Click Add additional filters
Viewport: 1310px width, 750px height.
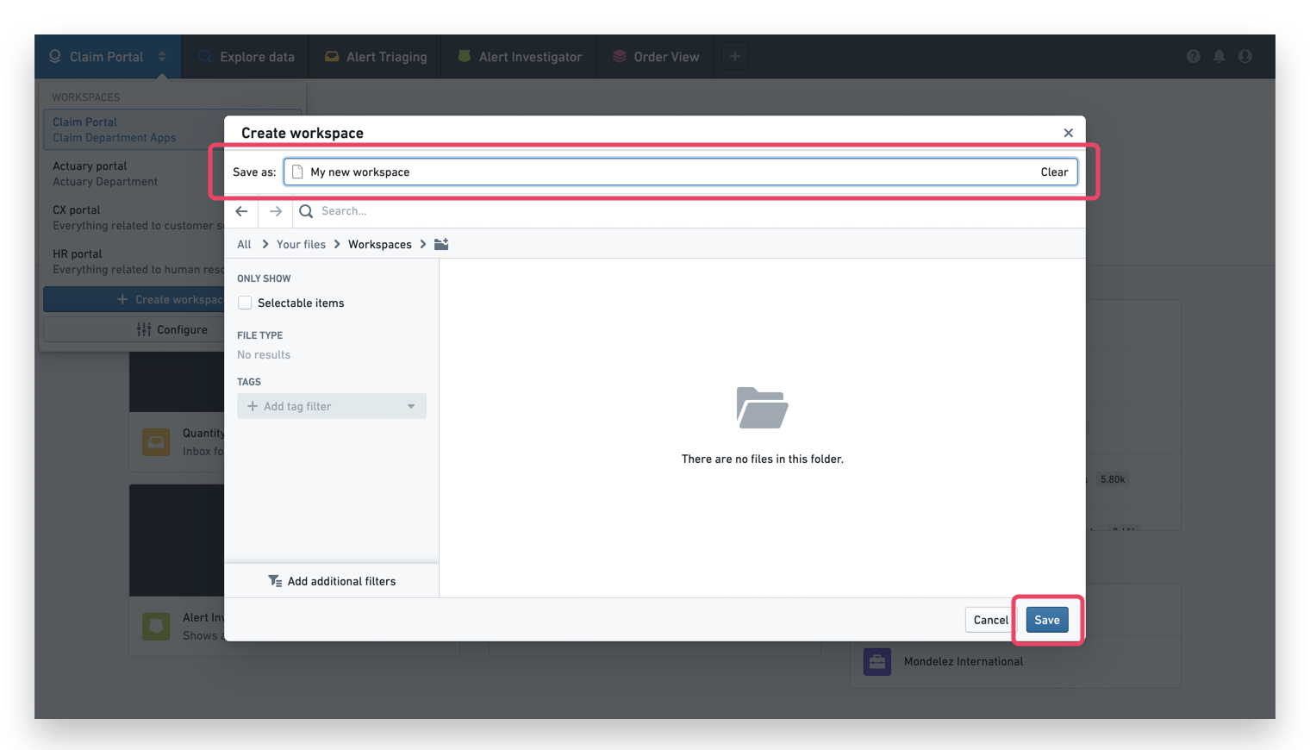tap(332, 581)
